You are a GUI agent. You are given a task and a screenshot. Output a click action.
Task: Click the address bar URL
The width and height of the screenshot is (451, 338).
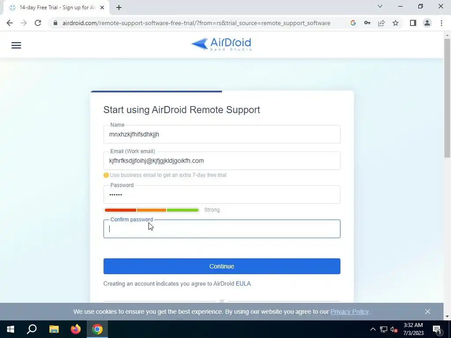pyautogui.click(x=196, y=23)
